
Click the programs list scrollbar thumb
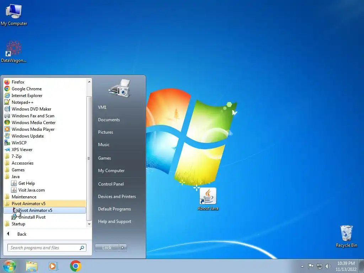[x=89, y=158]
